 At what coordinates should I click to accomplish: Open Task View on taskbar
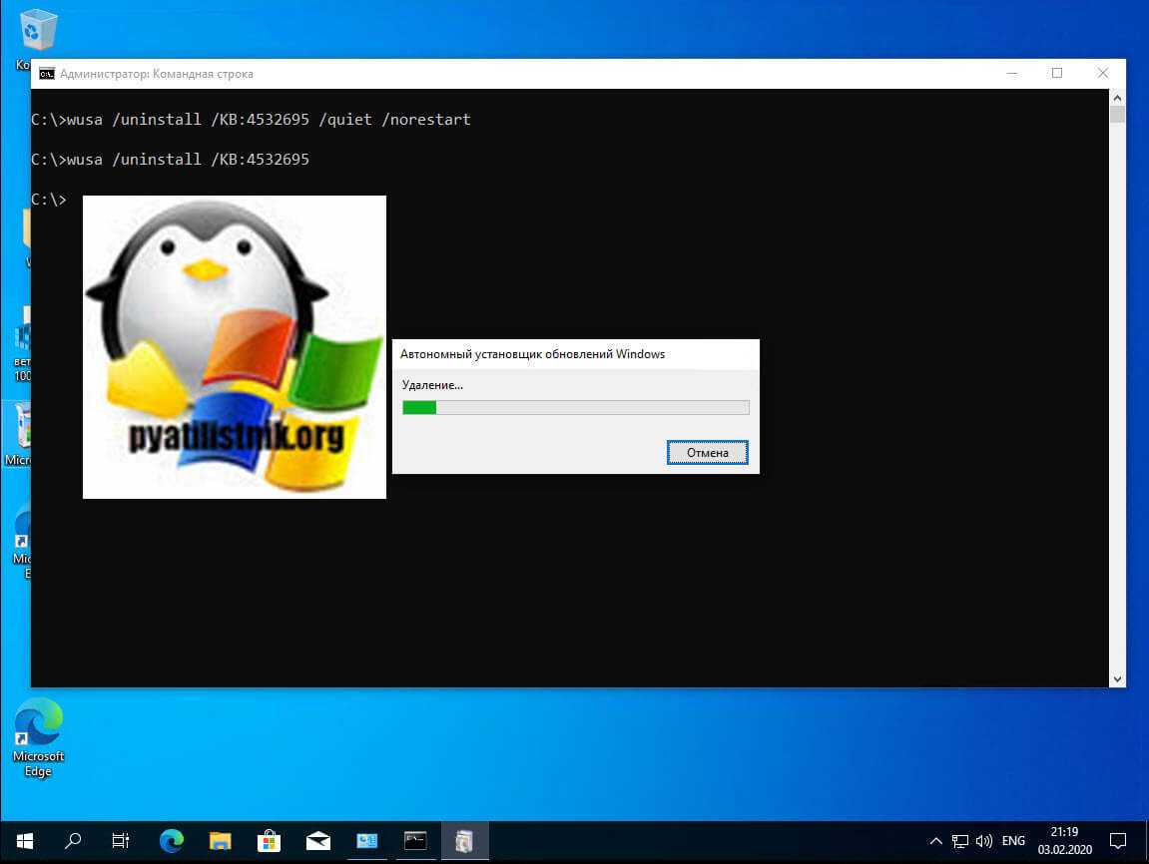coord(121,840)
